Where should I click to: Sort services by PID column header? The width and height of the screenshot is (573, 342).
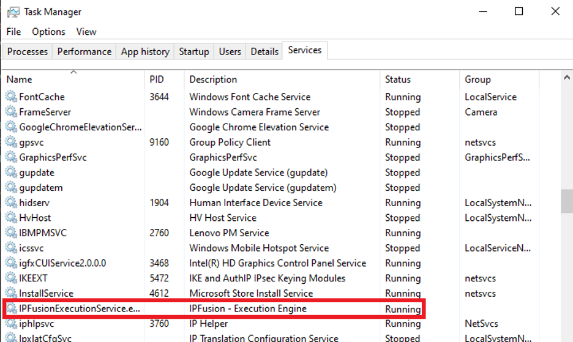(157, 80)
